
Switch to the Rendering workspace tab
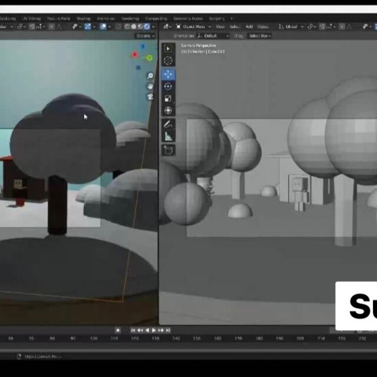[130, 18]
